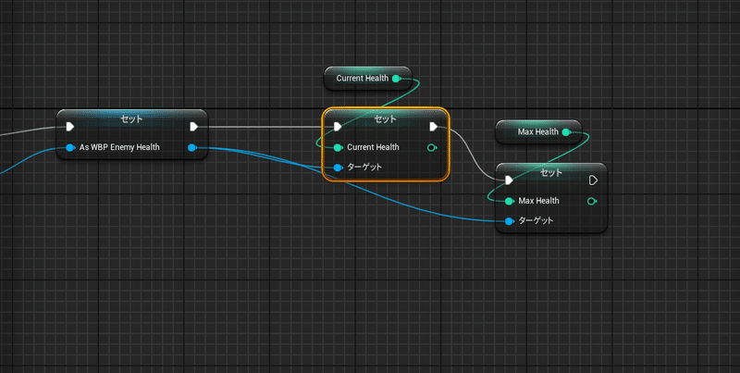Click unconnected exec output pin of Max Health Set node

[x=593, y=180]
